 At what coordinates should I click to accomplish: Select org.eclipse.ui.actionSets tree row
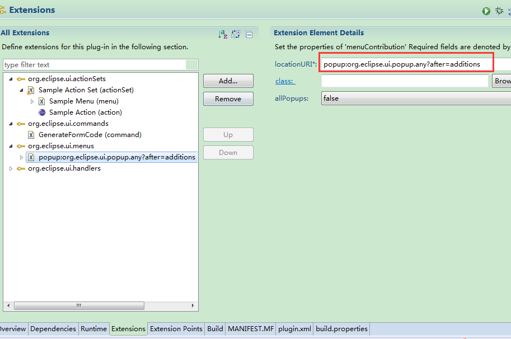[67, 79]
